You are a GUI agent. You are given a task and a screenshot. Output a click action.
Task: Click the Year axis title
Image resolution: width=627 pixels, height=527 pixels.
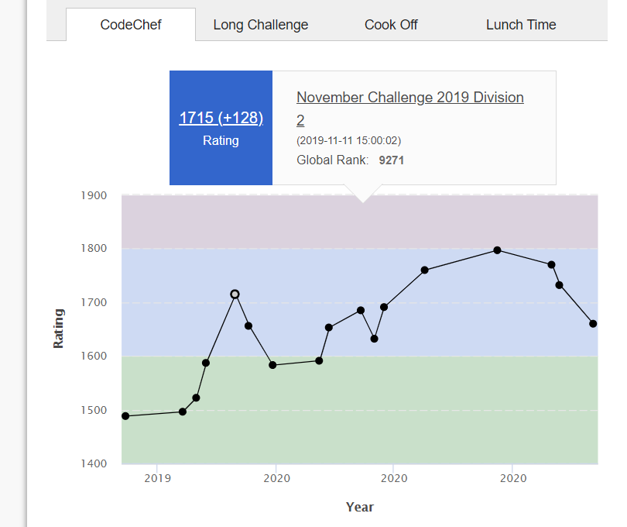point(359,507)
